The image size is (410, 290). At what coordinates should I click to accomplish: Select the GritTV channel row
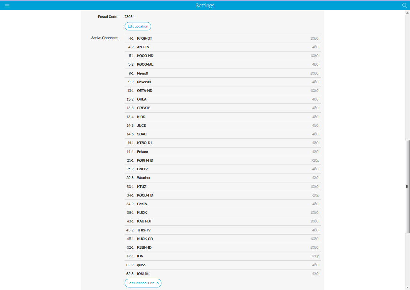pos(223,169)
